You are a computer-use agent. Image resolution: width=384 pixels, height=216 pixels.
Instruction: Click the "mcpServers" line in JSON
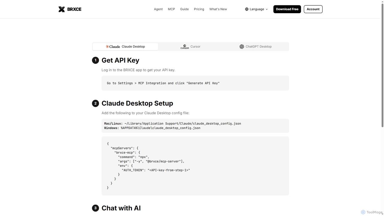coord(124,148)
